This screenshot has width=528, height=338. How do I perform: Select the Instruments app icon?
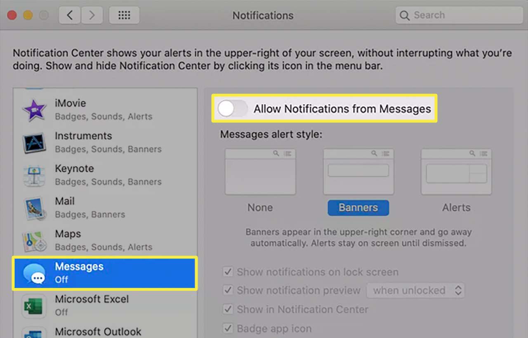click(x=35, y=143)
